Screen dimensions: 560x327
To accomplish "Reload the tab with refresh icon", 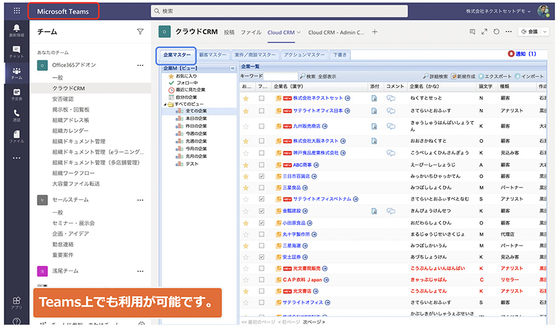I will [x=497, y=32].
